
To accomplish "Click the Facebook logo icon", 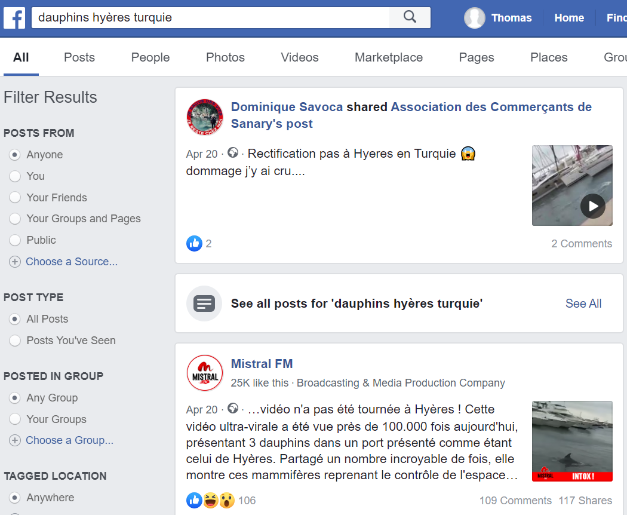I will 14,18.
